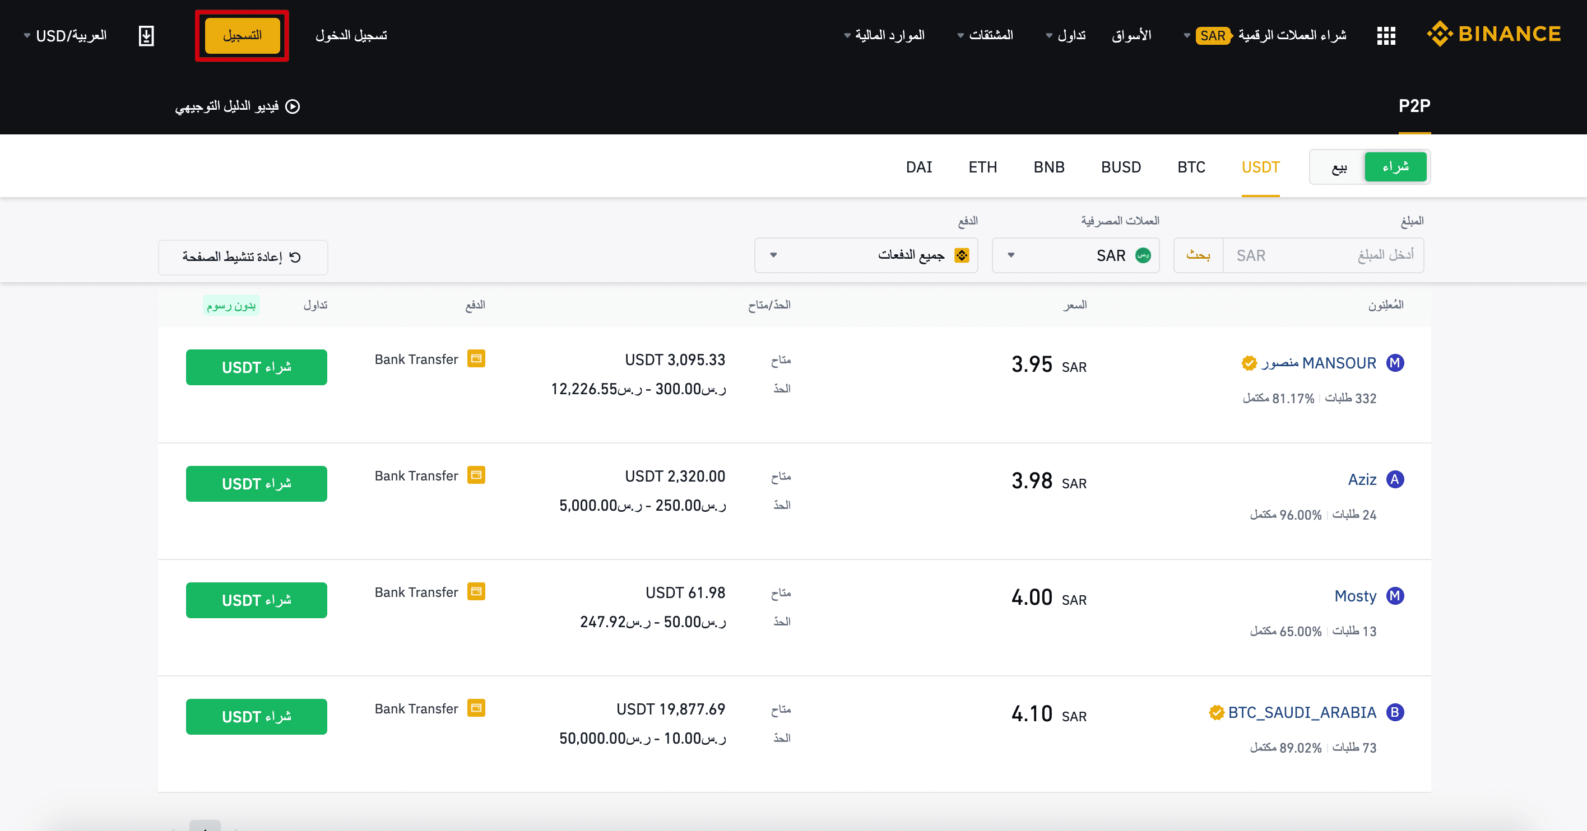The image size is (1587, 831).
Task: Click the التسجيل (Register) button
Action: coord(242,36)
